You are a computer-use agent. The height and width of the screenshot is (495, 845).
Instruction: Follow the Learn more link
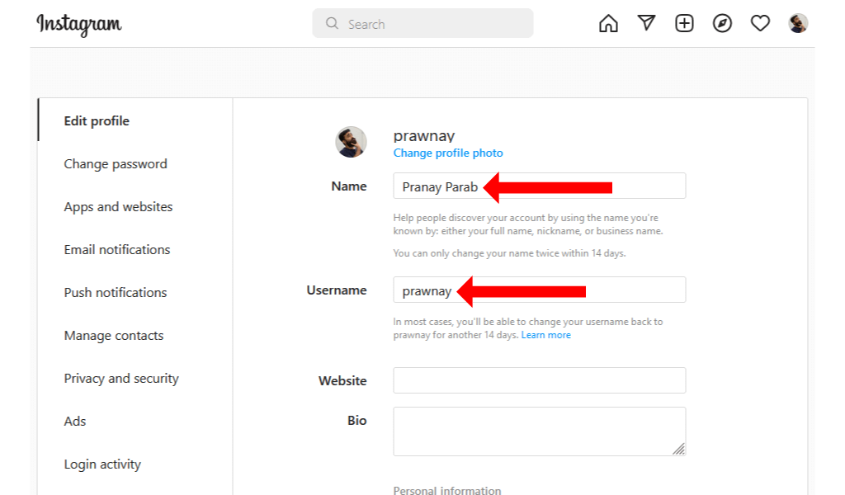coord(546,335)
